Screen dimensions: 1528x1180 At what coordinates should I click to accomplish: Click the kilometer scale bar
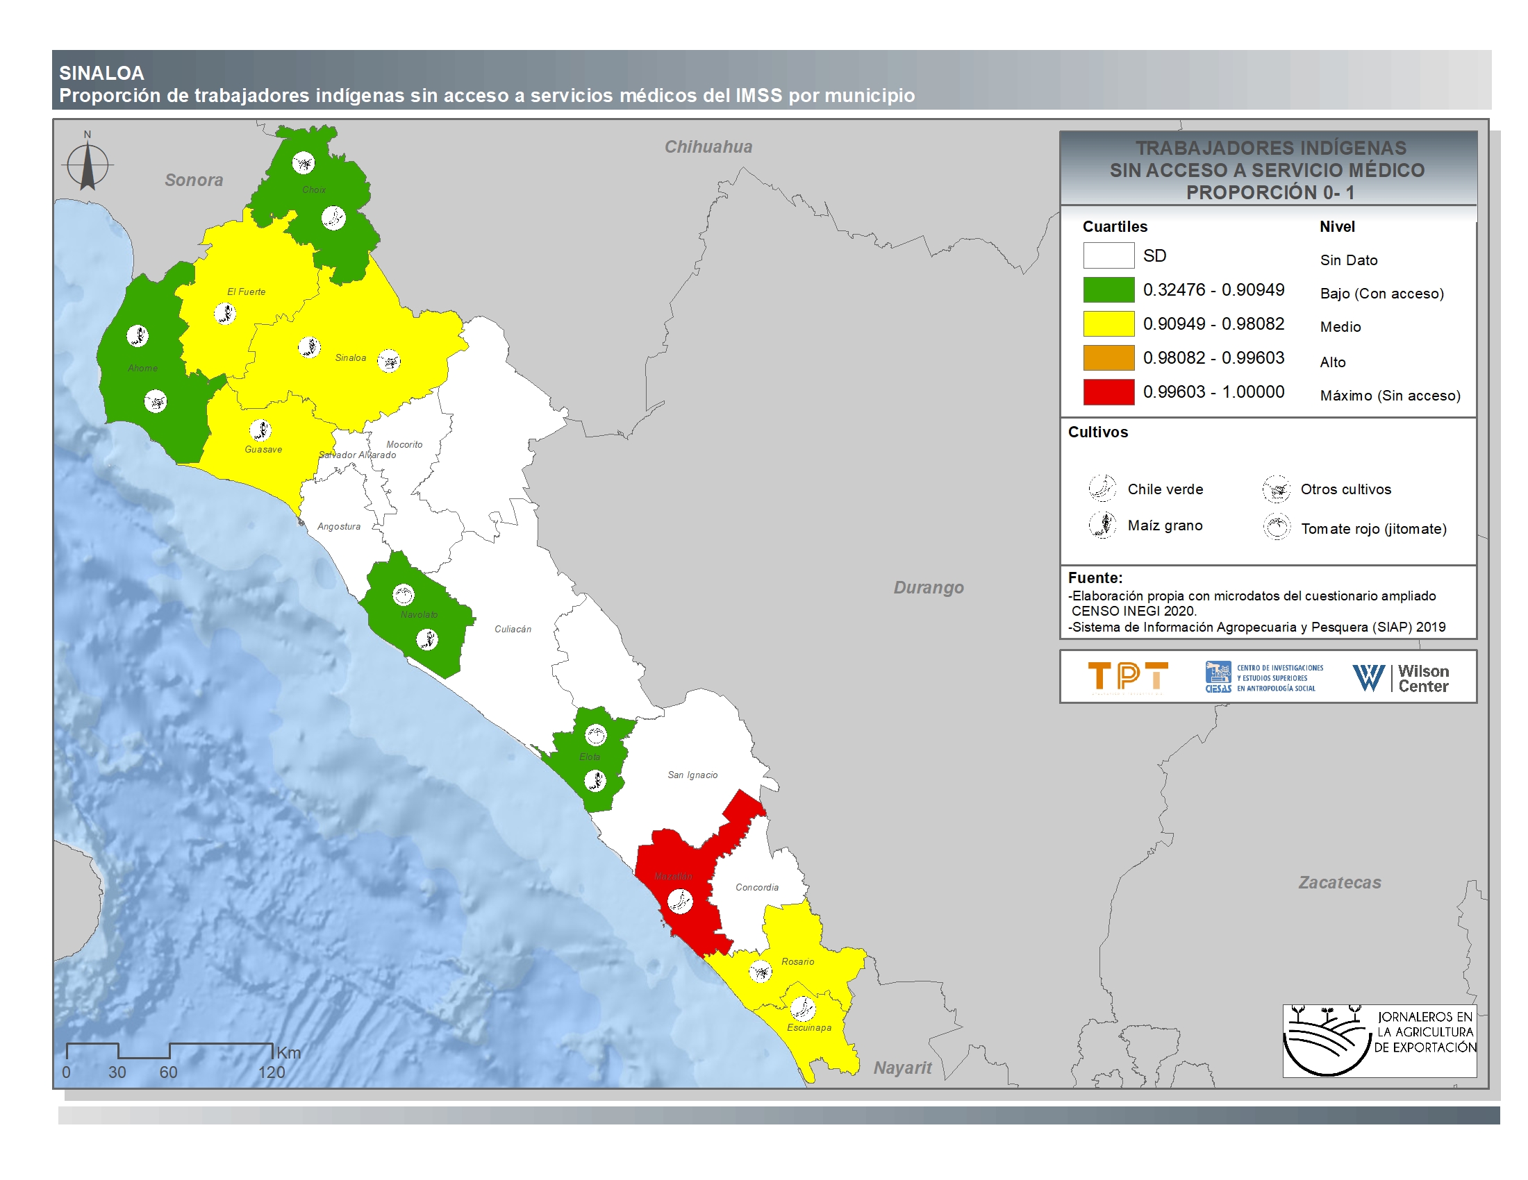pos(169,1050)
